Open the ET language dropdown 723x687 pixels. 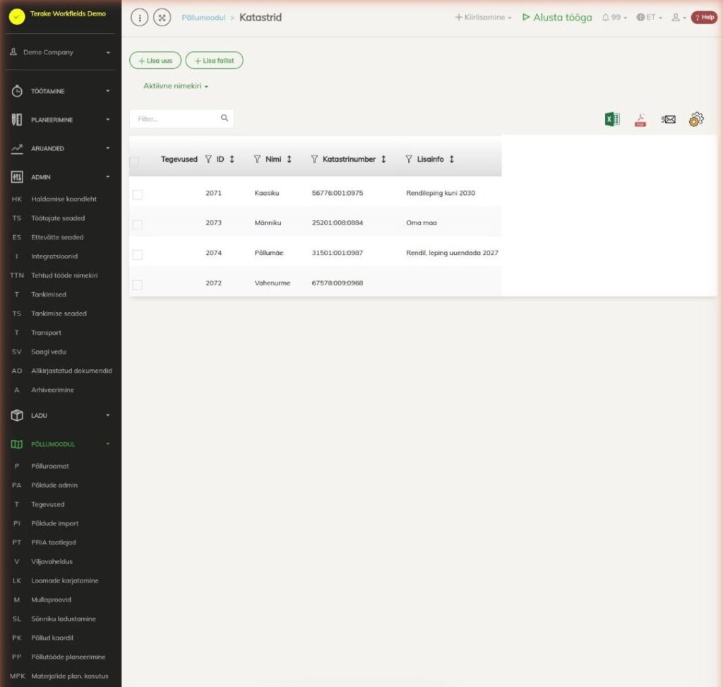click(x=650, y=18)
